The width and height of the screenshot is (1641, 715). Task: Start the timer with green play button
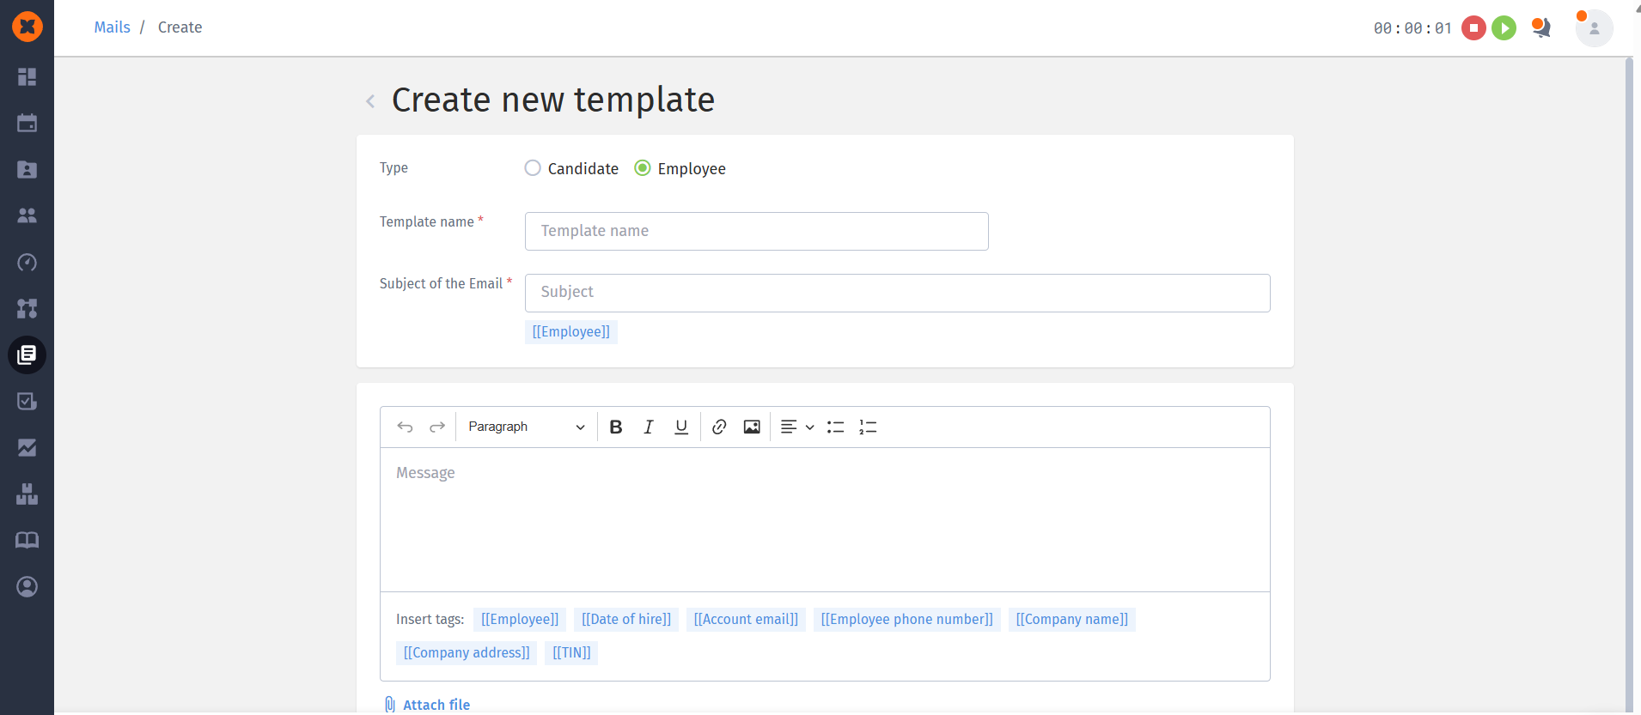(x=1504, y=28)
